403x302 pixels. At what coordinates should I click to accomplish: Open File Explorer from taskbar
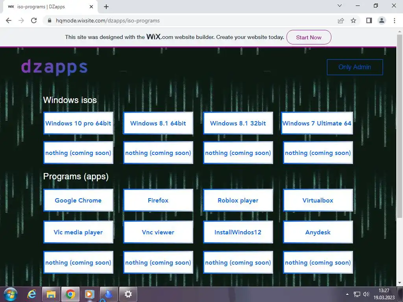[51, 294]
